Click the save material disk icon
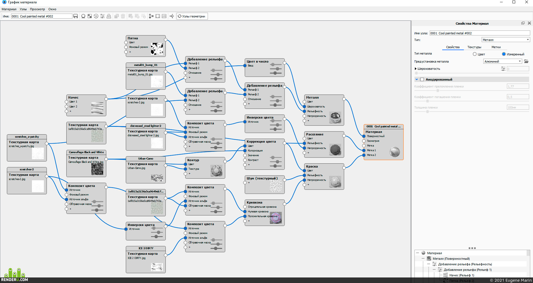 76,16
